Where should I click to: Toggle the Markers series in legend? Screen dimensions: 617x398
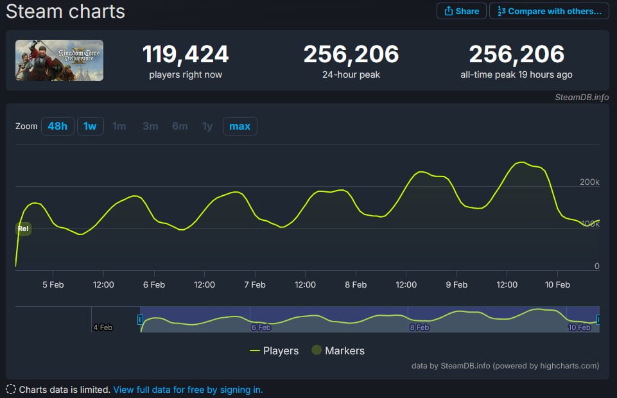coord(338,350)
